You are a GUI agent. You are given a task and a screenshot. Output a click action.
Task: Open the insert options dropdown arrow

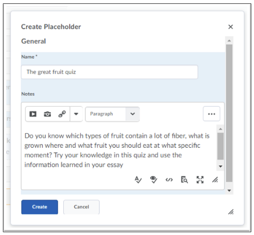coord(76,114)
